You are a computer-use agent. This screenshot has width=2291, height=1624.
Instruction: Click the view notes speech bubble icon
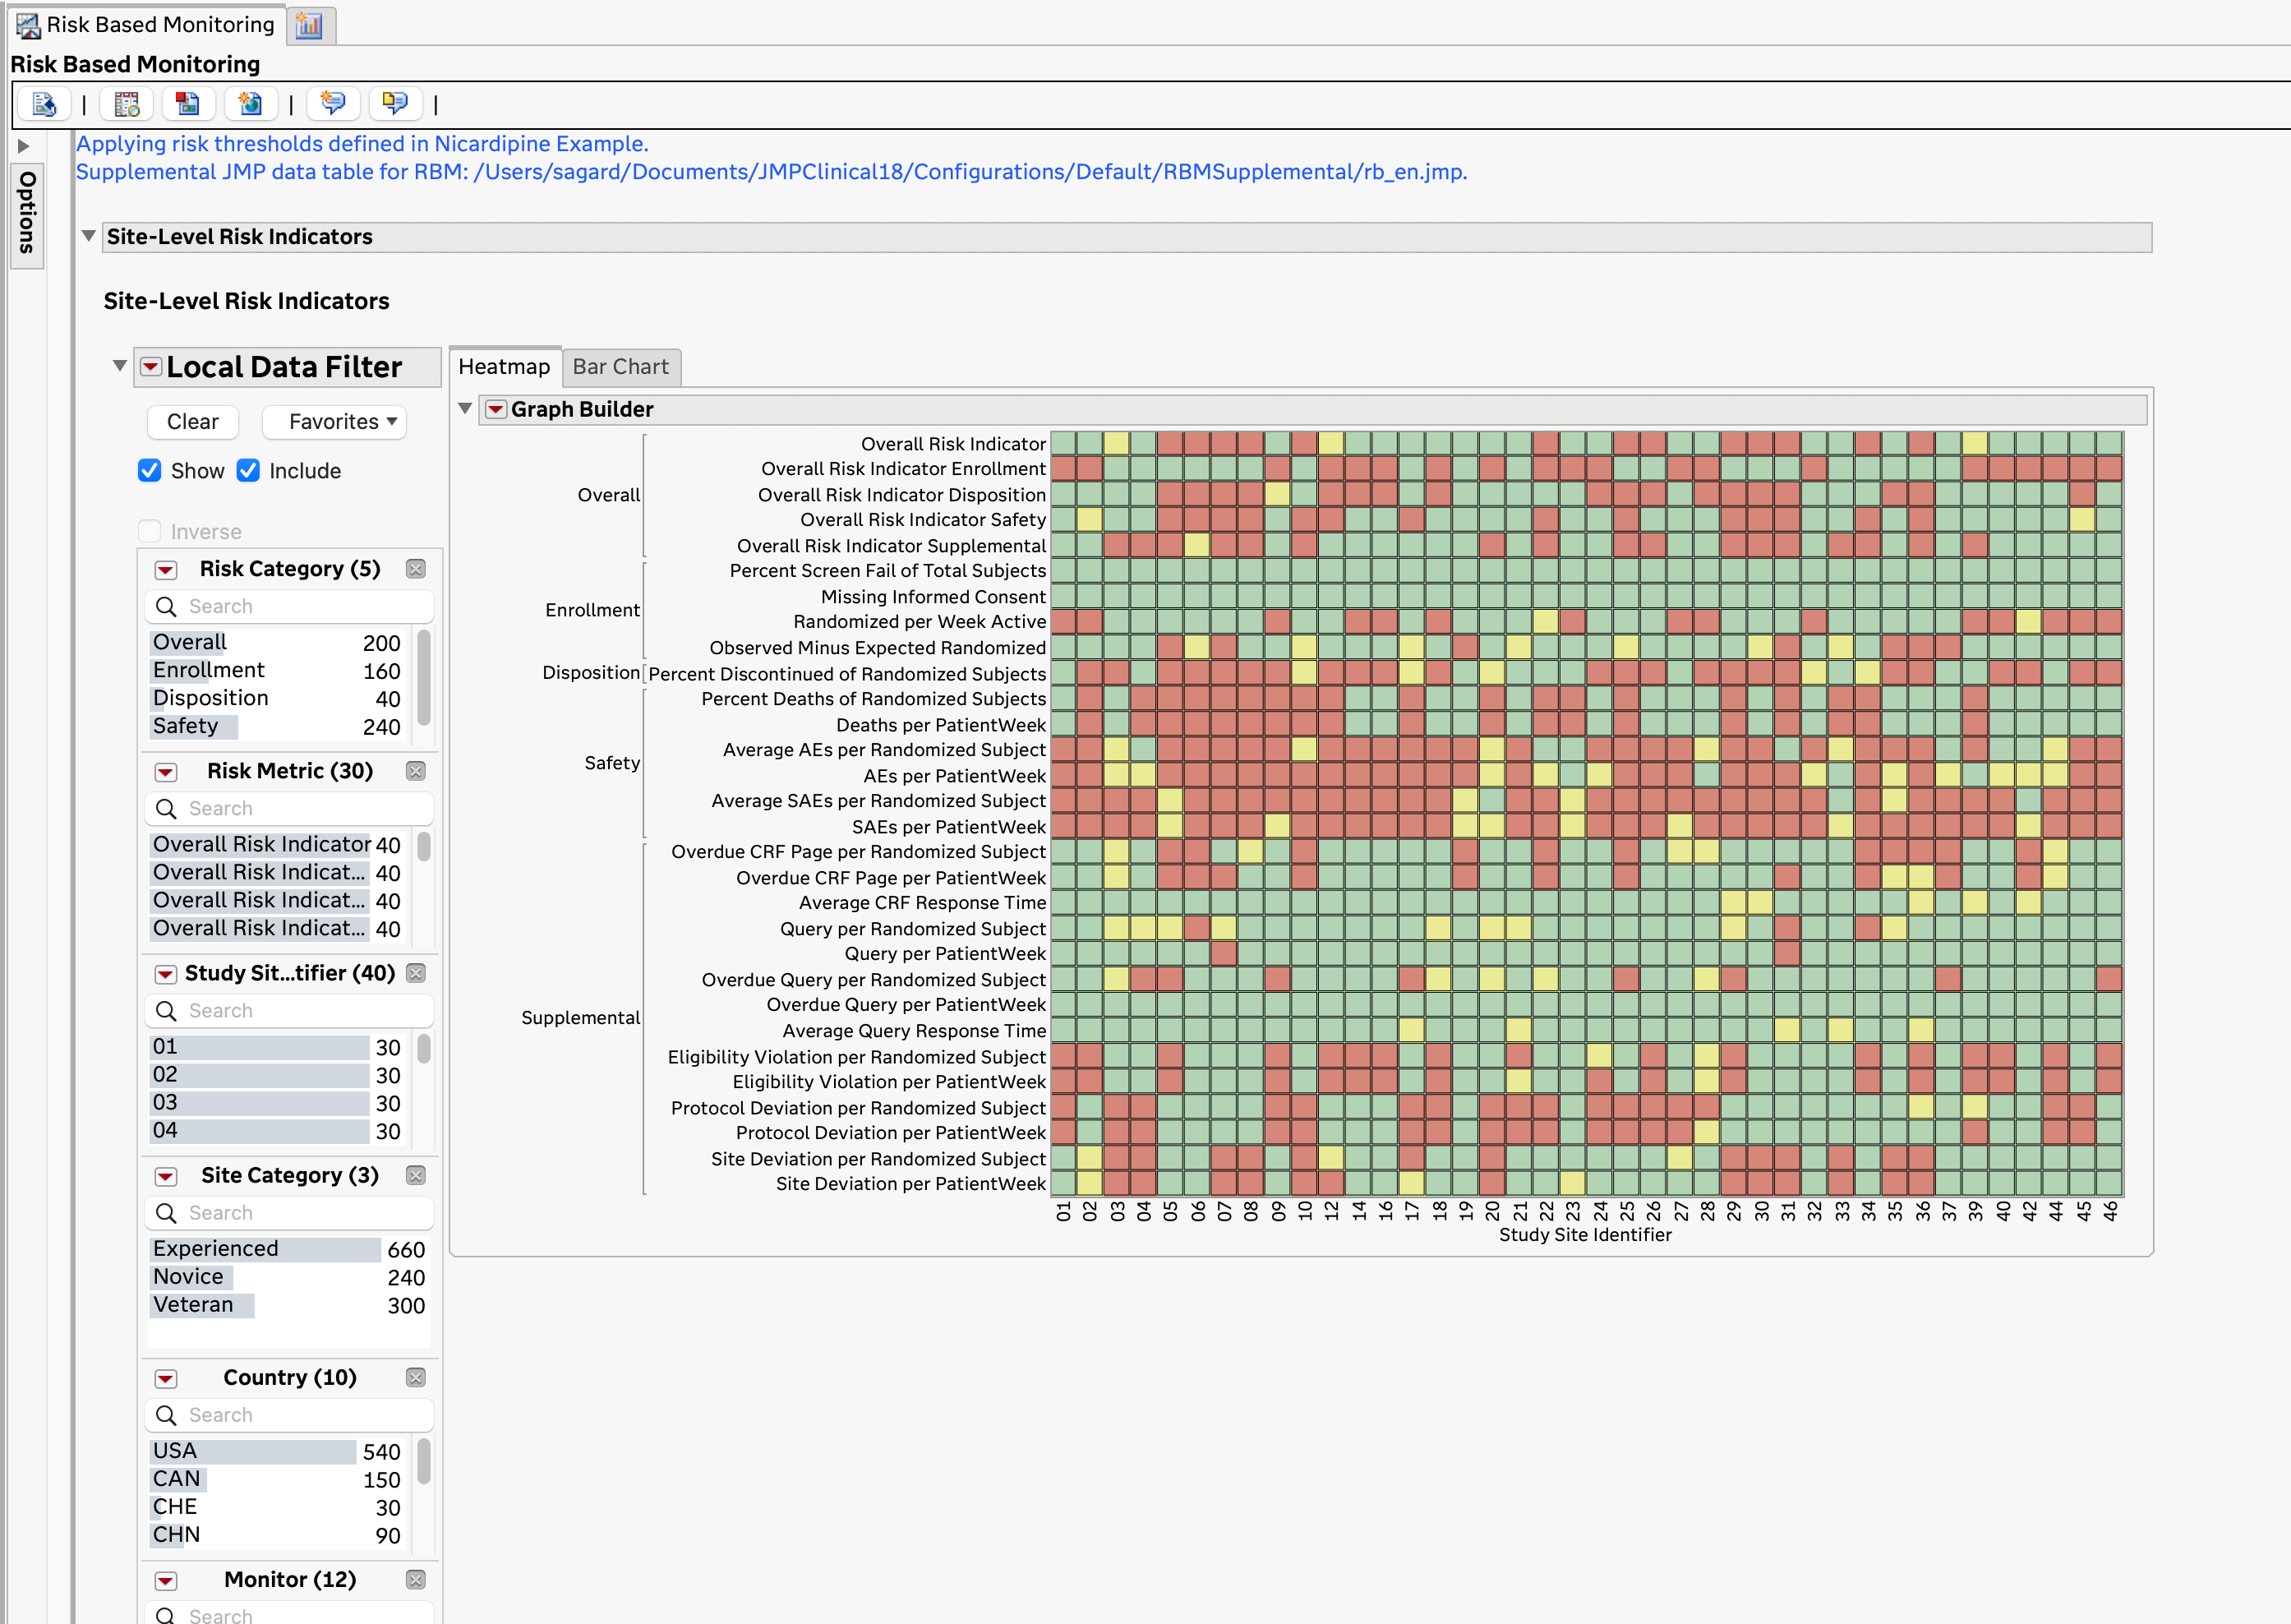pyautogui.click(x=394, y=104)
